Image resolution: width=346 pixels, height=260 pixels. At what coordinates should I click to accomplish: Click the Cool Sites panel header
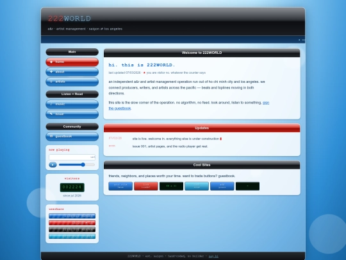pos(202,165)
